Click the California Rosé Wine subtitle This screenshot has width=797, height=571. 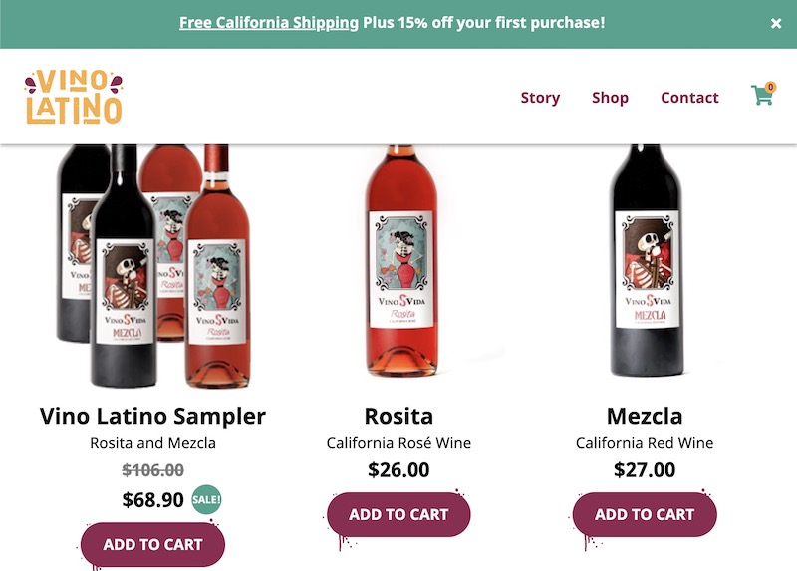(x=398, y=443)
